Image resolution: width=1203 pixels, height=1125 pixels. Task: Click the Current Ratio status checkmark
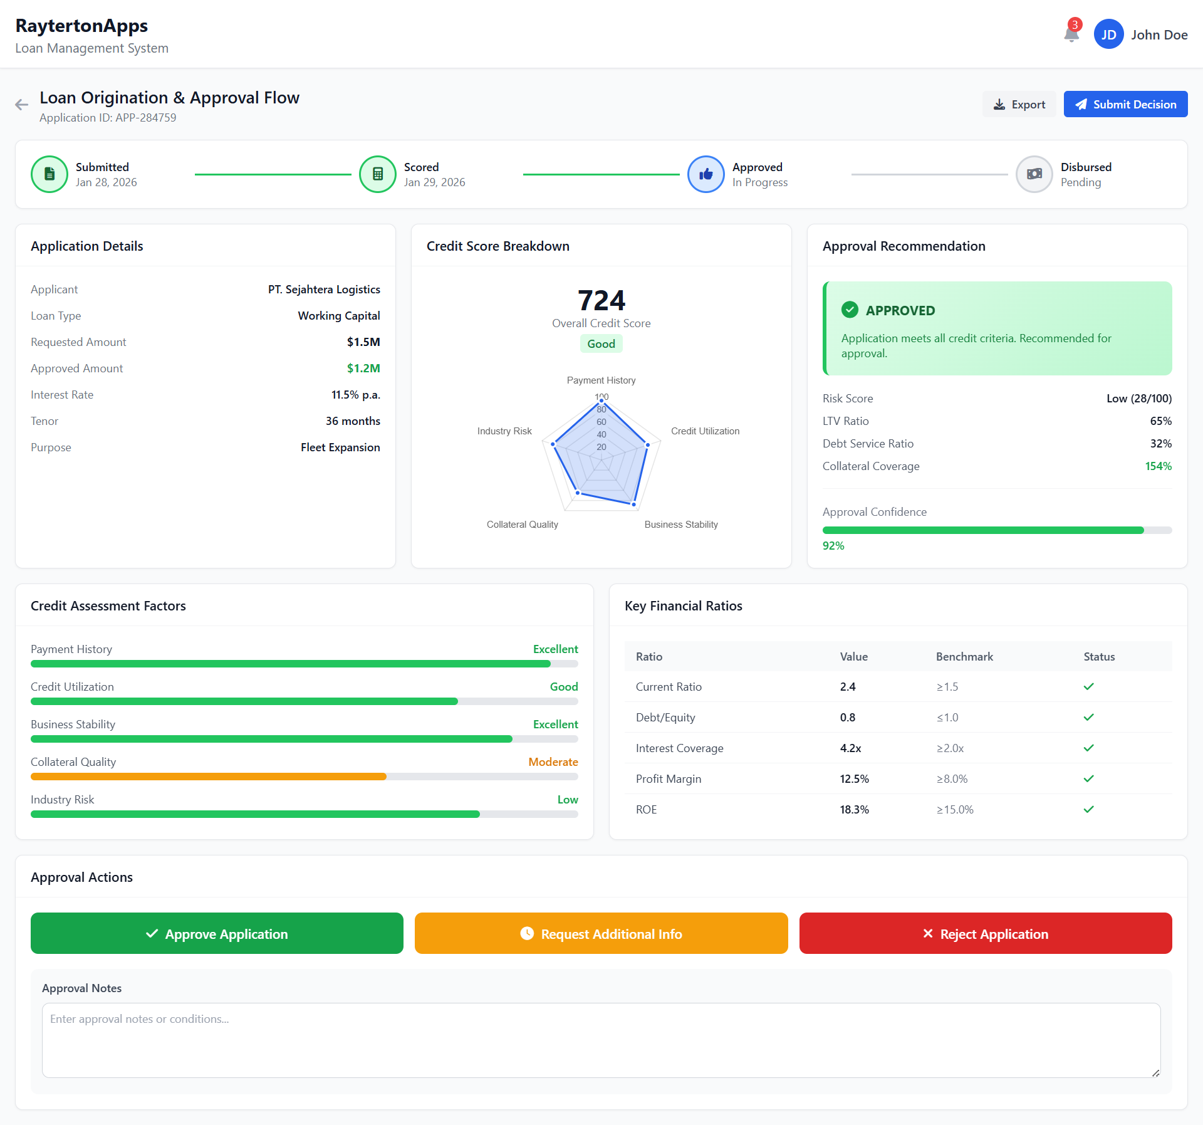pos(1088,686)
